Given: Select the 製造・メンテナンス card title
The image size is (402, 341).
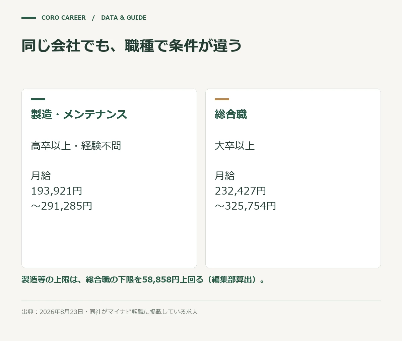Looking at the screenshot, I should (79, 114).
